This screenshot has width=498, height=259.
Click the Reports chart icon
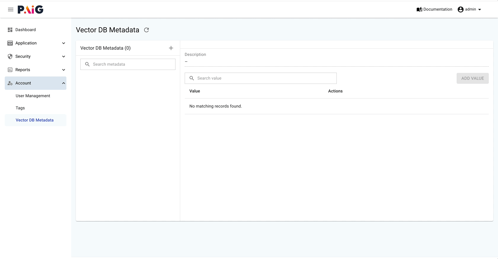pyautogui.click(x=10, y=70)
